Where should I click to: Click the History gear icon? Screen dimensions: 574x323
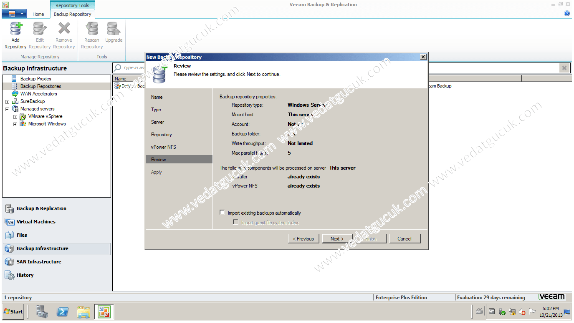(x=10, y=275)
